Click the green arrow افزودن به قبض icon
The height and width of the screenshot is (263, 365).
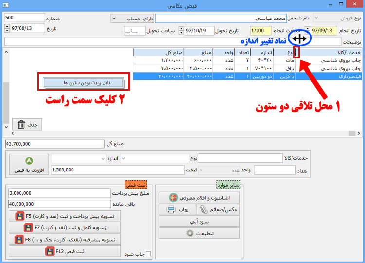click(x=29, y=161)
